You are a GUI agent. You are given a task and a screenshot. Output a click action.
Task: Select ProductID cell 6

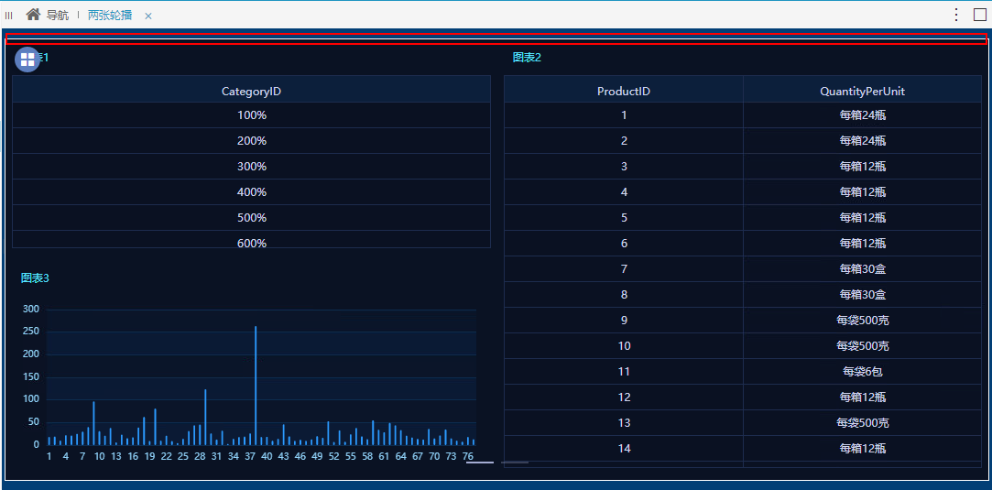(x=624, y=244)
